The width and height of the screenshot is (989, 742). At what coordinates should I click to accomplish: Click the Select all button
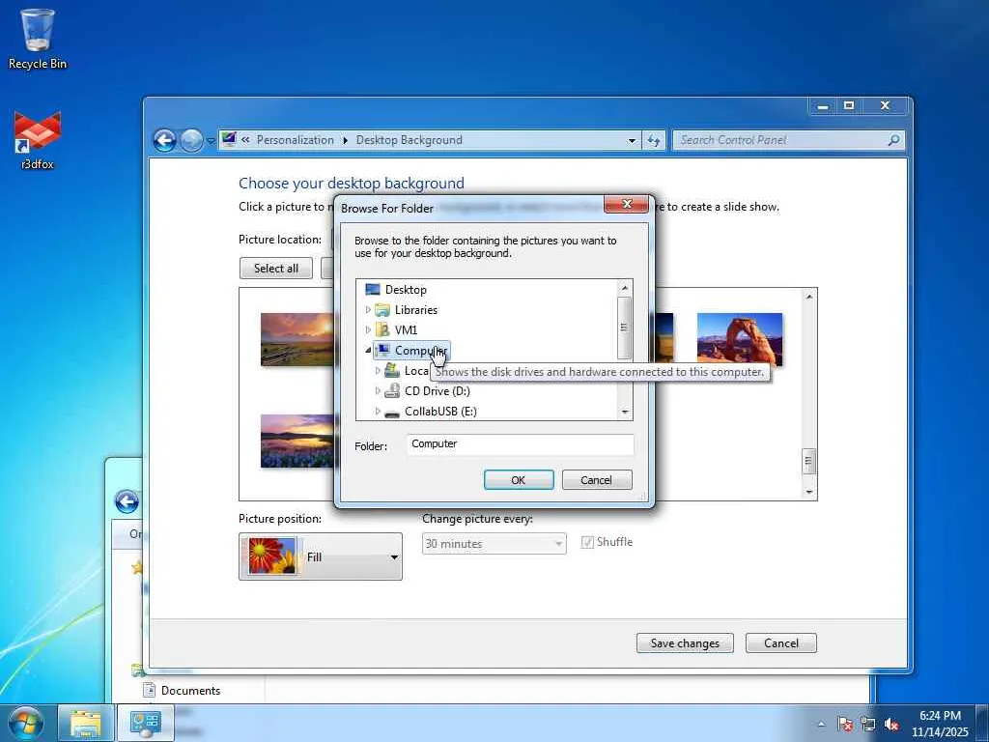tap(275, 269)
